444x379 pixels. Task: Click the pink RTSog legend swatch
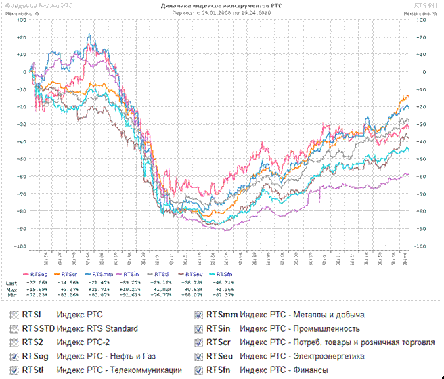(26, 274)
